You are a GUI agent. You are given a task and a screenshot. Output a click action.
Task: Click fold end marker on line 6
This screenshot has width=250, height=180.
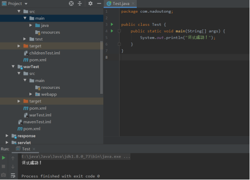pos(119,44)
